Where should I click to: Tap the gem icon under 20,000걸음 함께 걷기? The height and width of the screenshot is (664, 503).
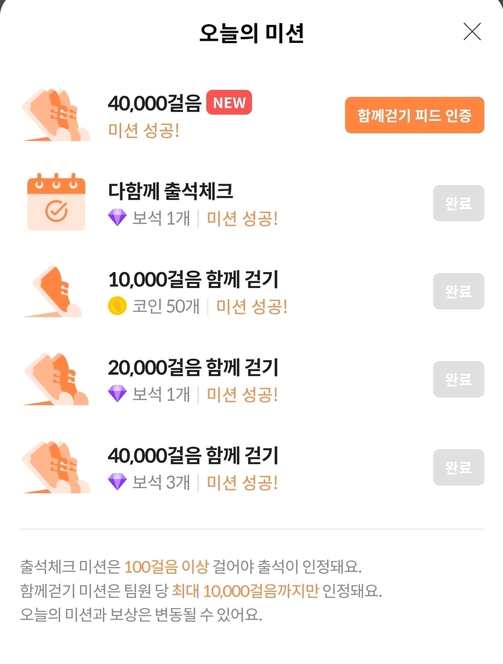(117, 394)
